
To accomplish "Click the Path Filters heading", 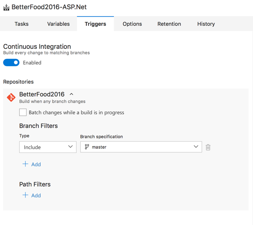I will tap(35, 184).
